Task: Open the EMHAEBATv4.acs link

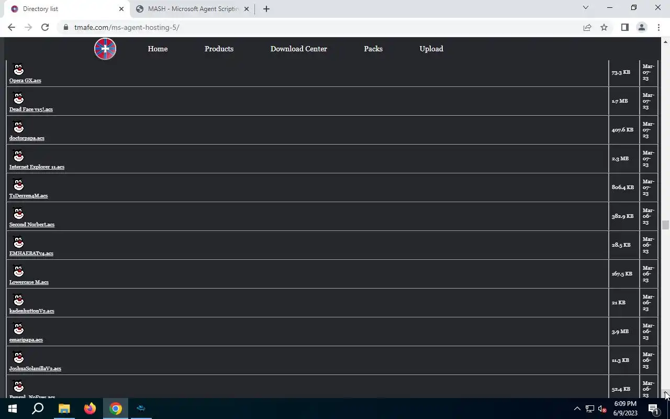Action: 31,253
